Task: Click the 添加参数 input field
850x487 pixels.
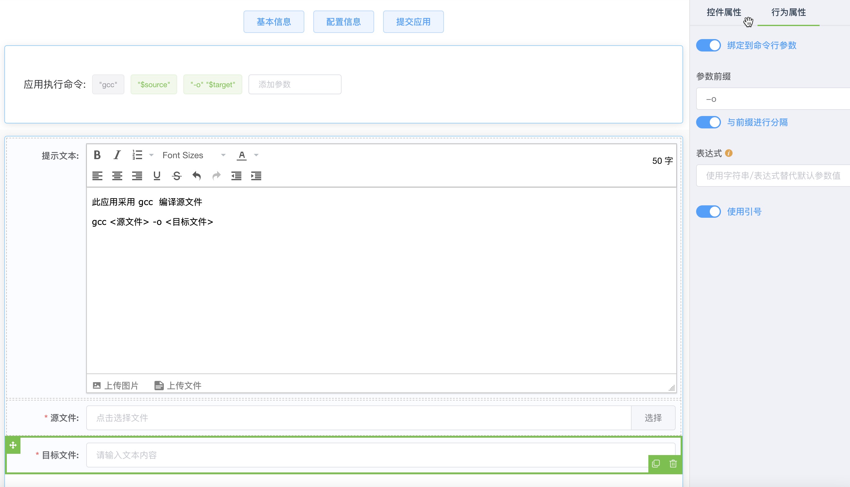Action: click(295, 84)
